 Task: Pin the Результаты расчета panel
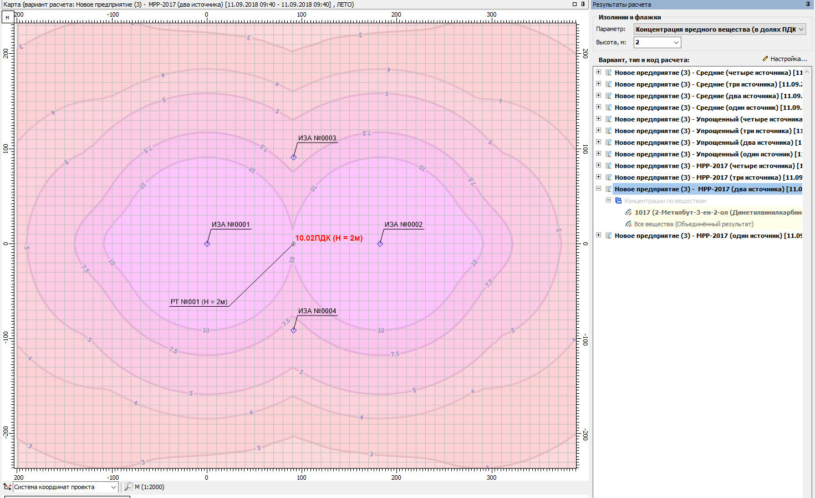pos(808,4)
